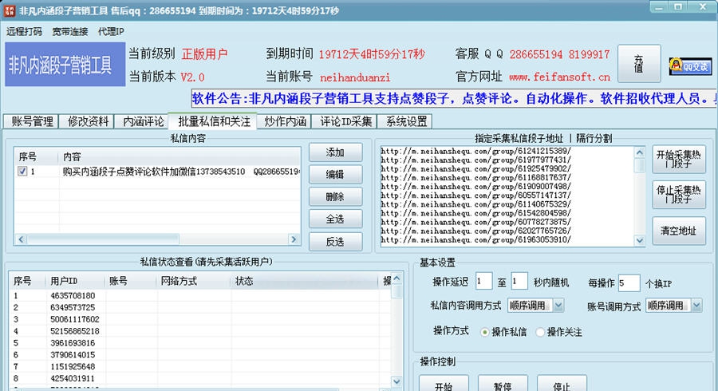Switch to the 炒作内涵 tab
This screenshot has height=391, width=718.
tap(285, 121)
